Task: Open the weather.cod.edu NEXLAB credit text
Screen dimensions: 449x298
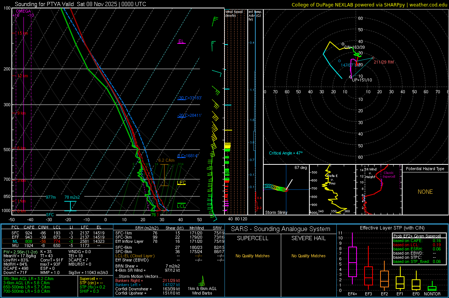Action: (x=369, y=5)
